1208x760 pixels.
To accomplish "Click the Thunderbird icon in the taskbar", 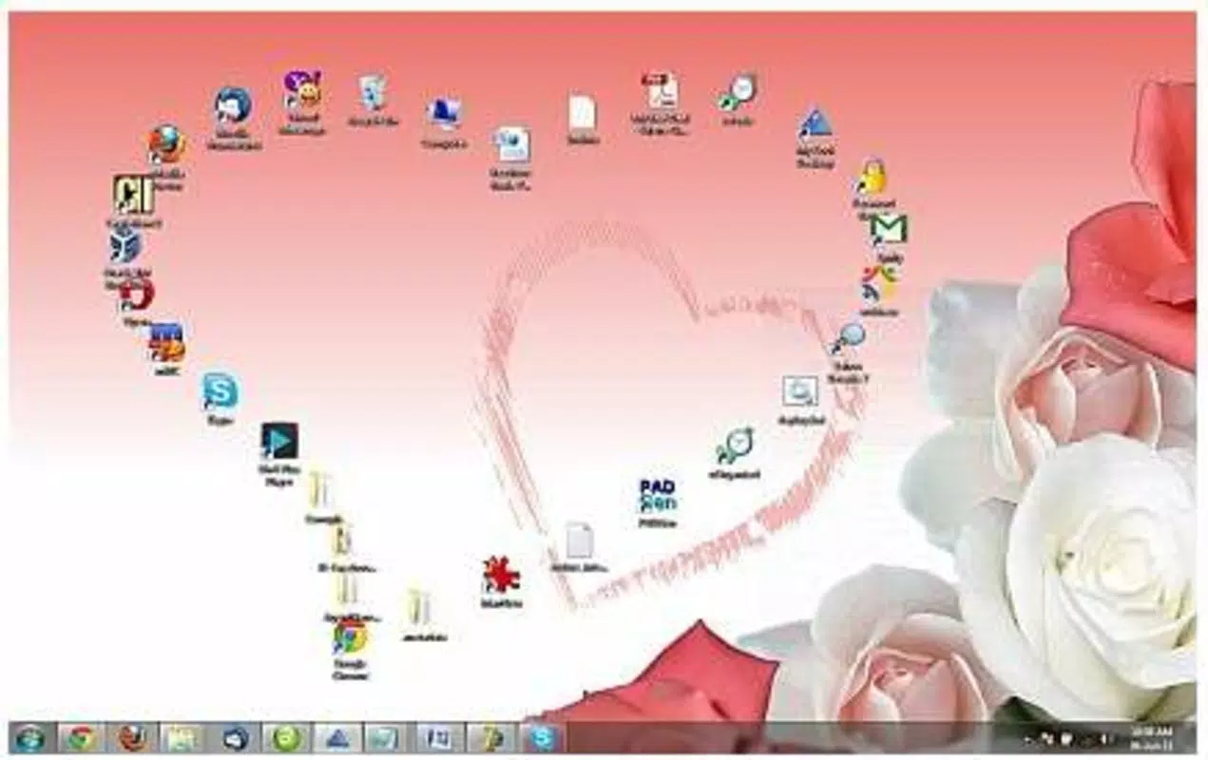I will [234, 738].
